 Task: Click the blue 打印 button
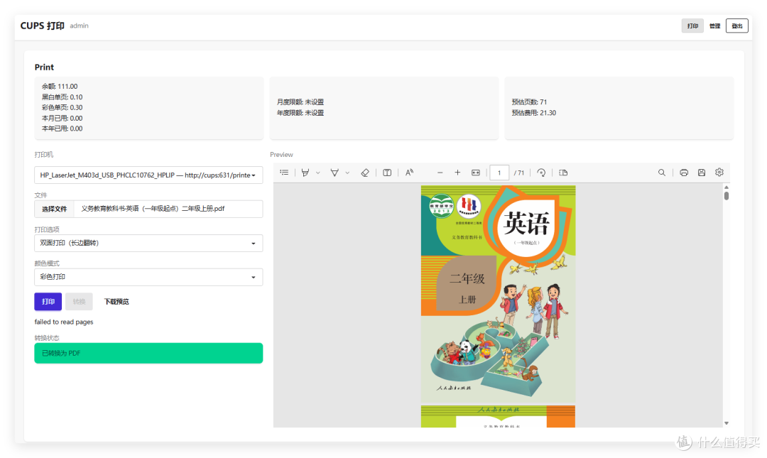point(48,301)
